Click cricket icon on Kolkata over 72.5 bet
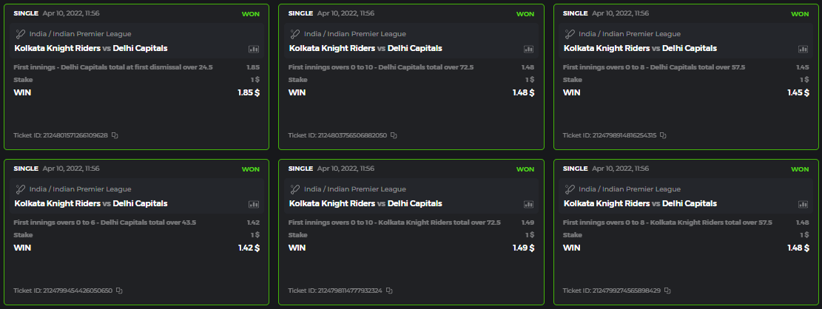Image resolution: width=822 pixels, height=309 pixels. pos(295,189)
